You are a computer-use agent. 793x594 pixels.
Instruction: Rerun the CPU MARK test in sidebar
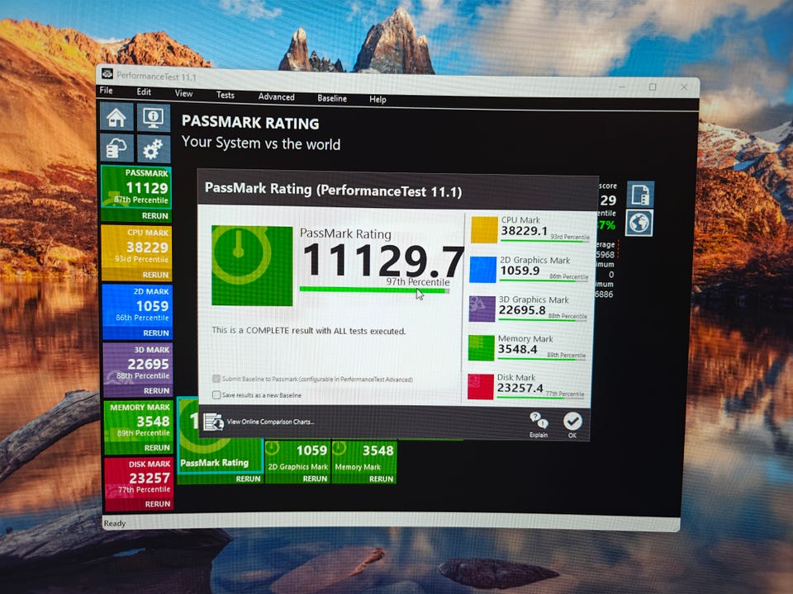[x=155, y=275]
